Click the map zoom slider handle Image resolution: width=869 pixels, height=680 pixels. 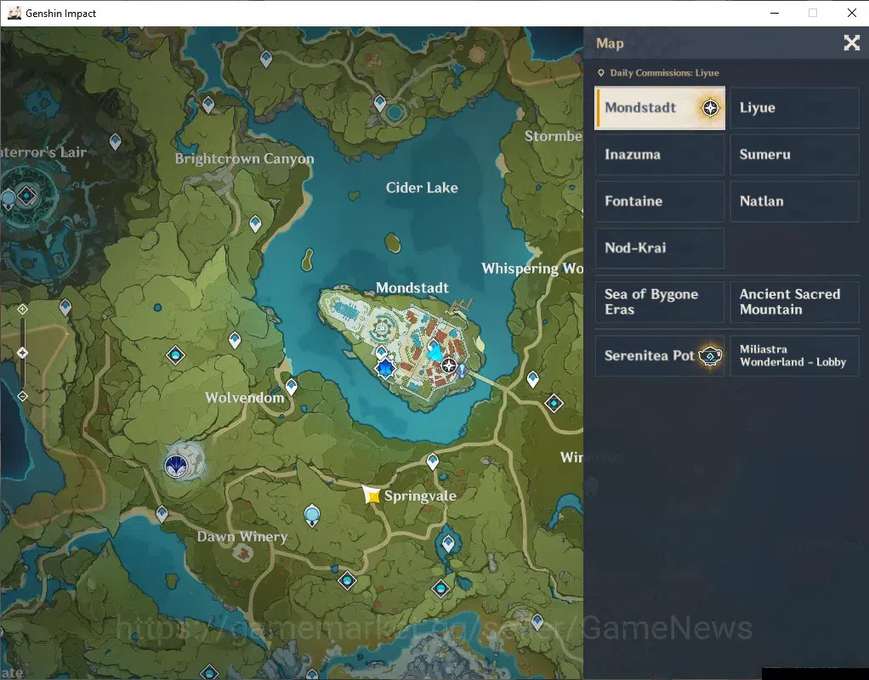point(22,353)
